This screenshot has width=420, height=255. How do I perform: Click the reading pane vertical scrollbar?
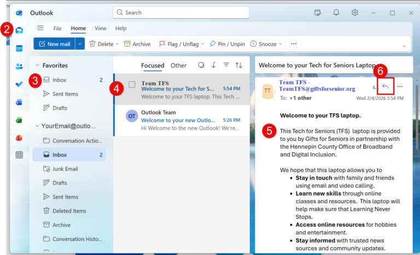point(417,117)
